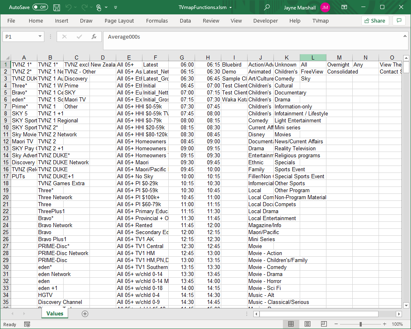Click the horizontal scrollbar left arrow
411x329 pixels.
[x=256, y=314]
